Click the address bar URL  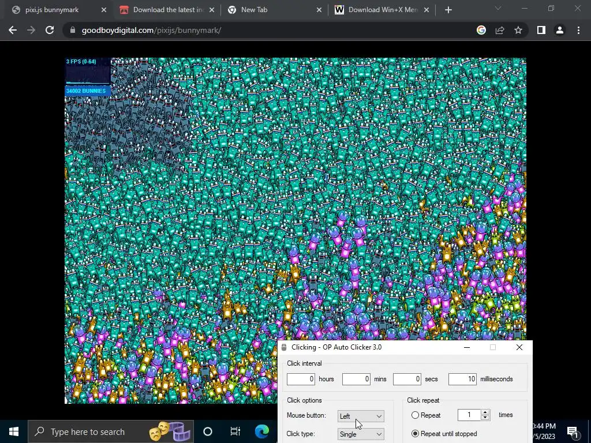151,30
